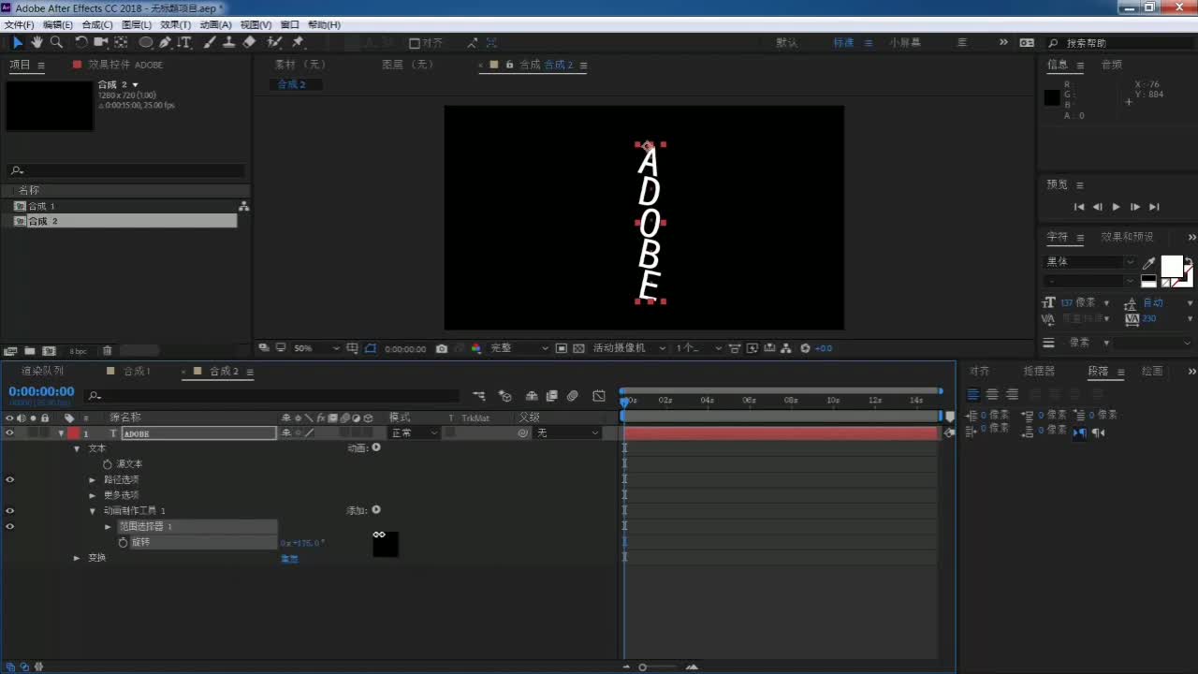Select the Rotation tool
1198x674 pixels.
point(81,42)
